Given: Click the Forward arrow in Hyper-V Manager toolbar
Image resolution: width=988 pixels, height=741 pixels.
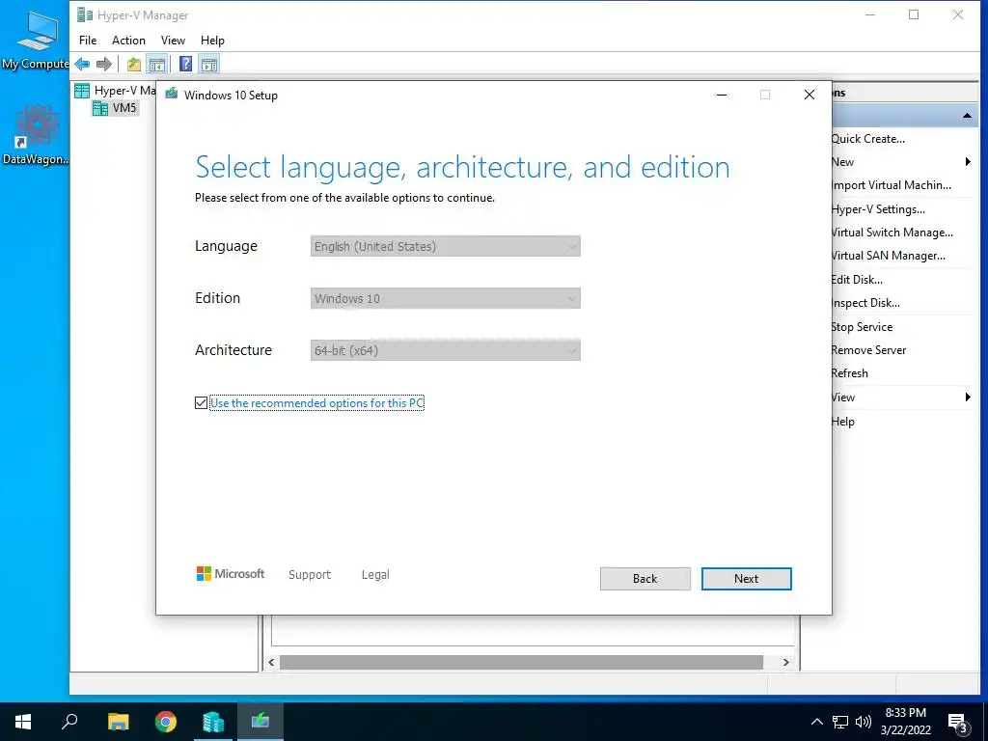Looking at the screenshot, I should (104, 64).
